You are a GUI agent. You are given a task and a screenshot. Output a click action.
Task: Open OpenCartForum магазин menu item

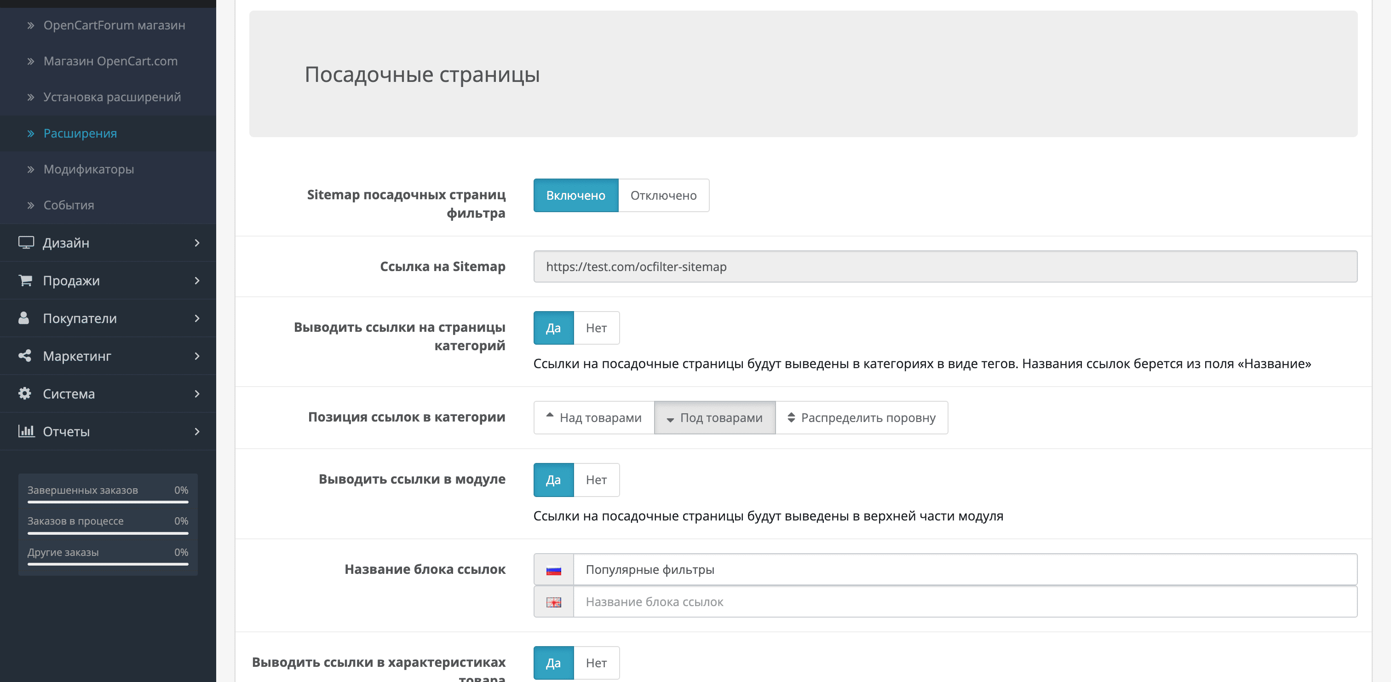pyautogui.click(x=108, y=25)
